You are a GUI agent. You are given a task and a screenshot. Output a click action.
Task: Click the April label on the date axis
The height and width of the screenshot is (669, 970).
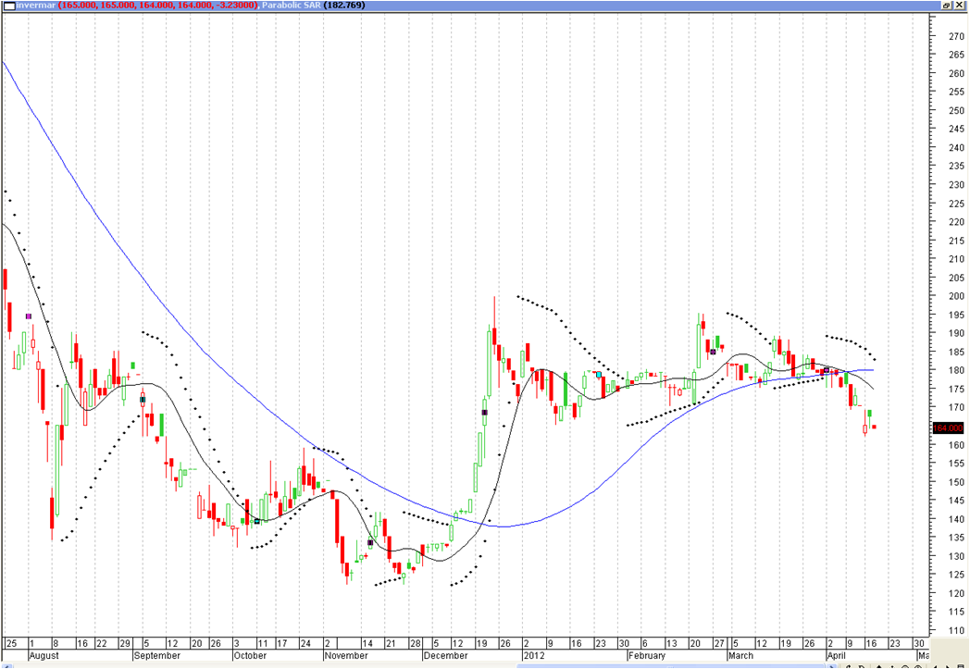point(837,655)
